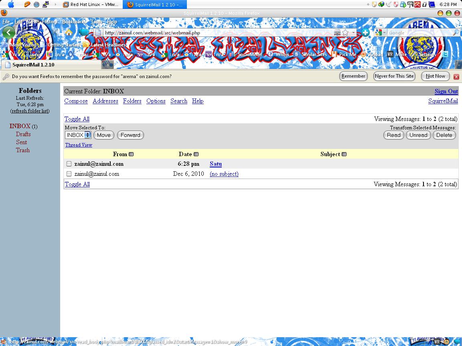This screenshot has width=462, height=346.
Task: Click the Delete messages button
Action: [x=444, y=135]
